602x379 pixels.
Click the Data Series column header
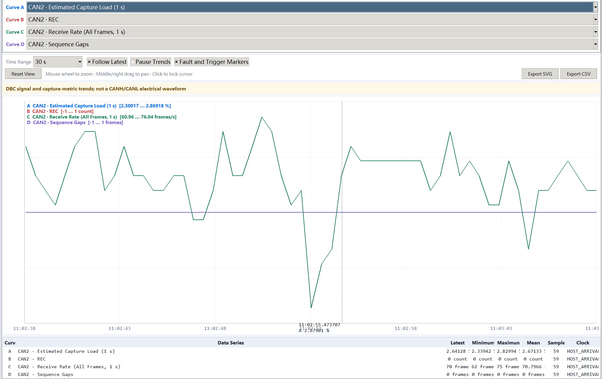[x=231, y=343]
